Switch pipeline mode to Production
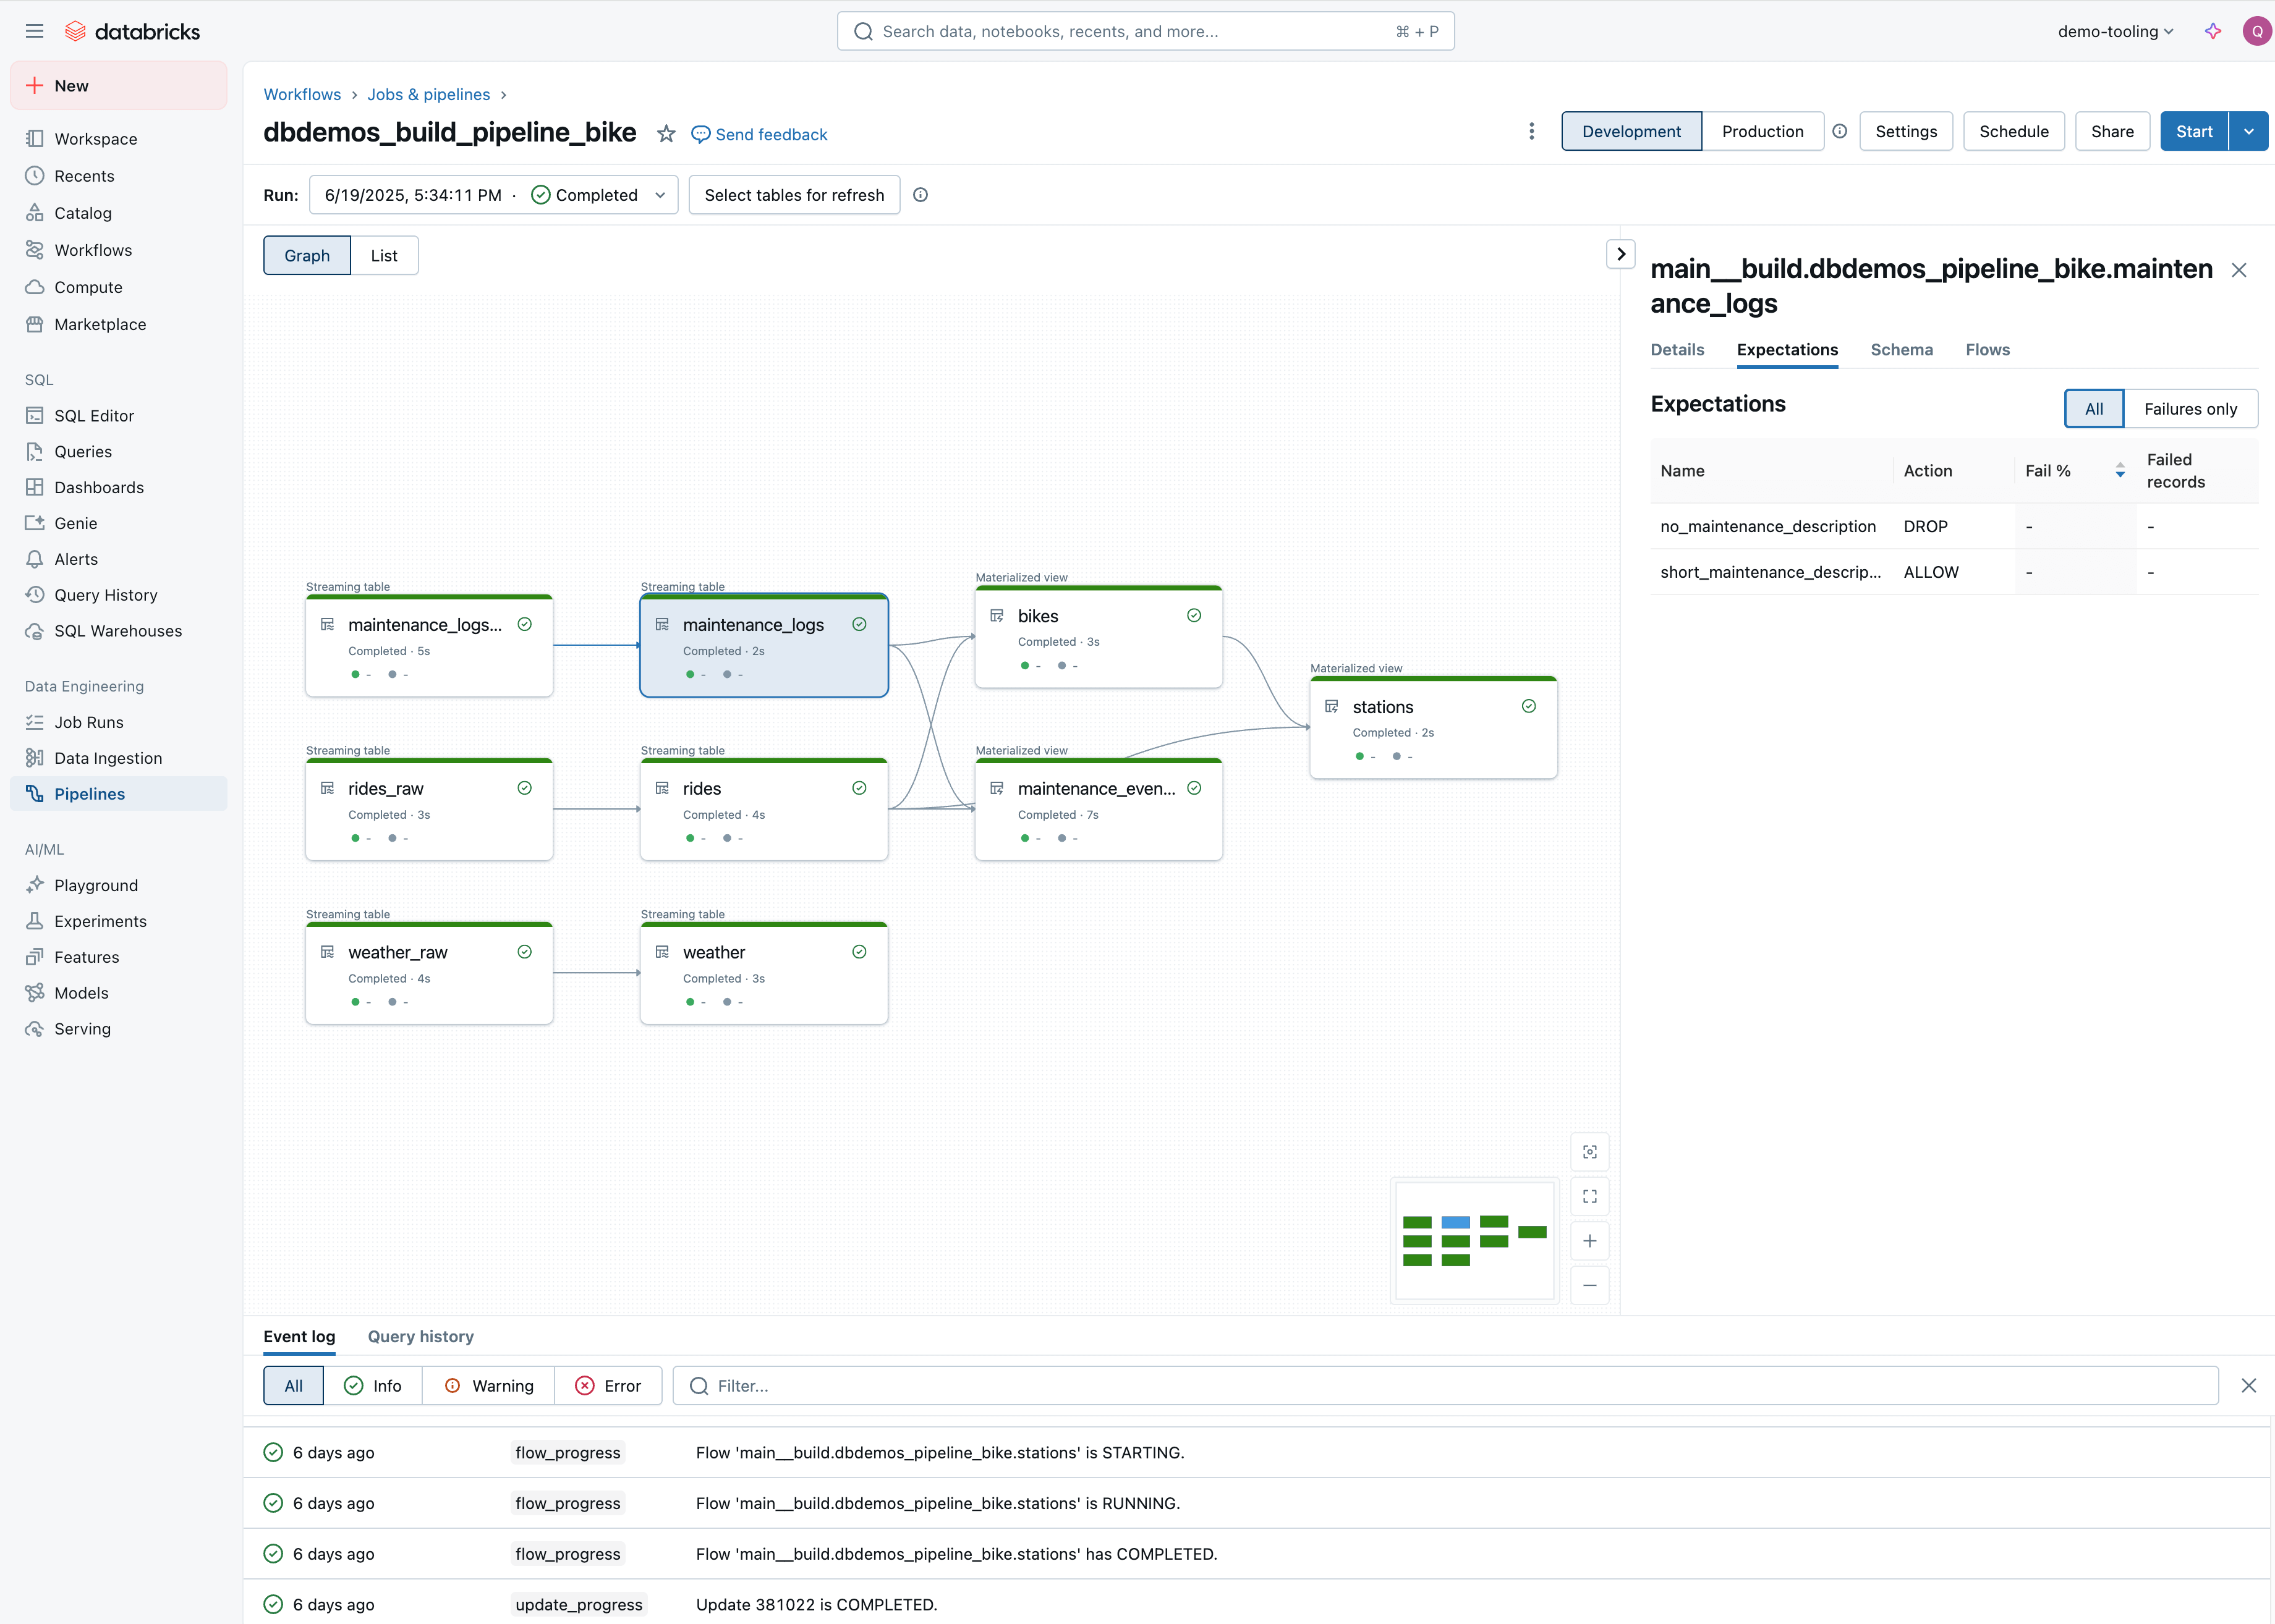 [1762, 131]
